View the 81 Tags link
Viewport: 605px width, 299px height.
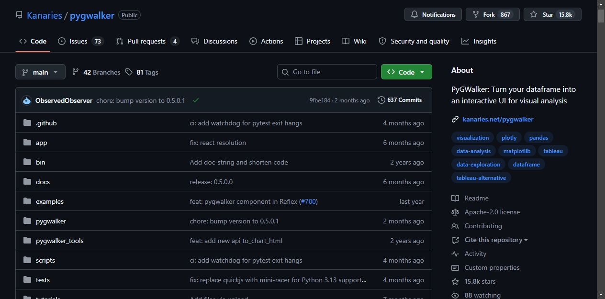tap(142, 72)
